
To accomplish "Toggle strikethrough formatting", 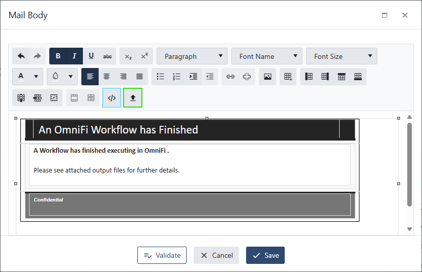I will pos(107,56).
